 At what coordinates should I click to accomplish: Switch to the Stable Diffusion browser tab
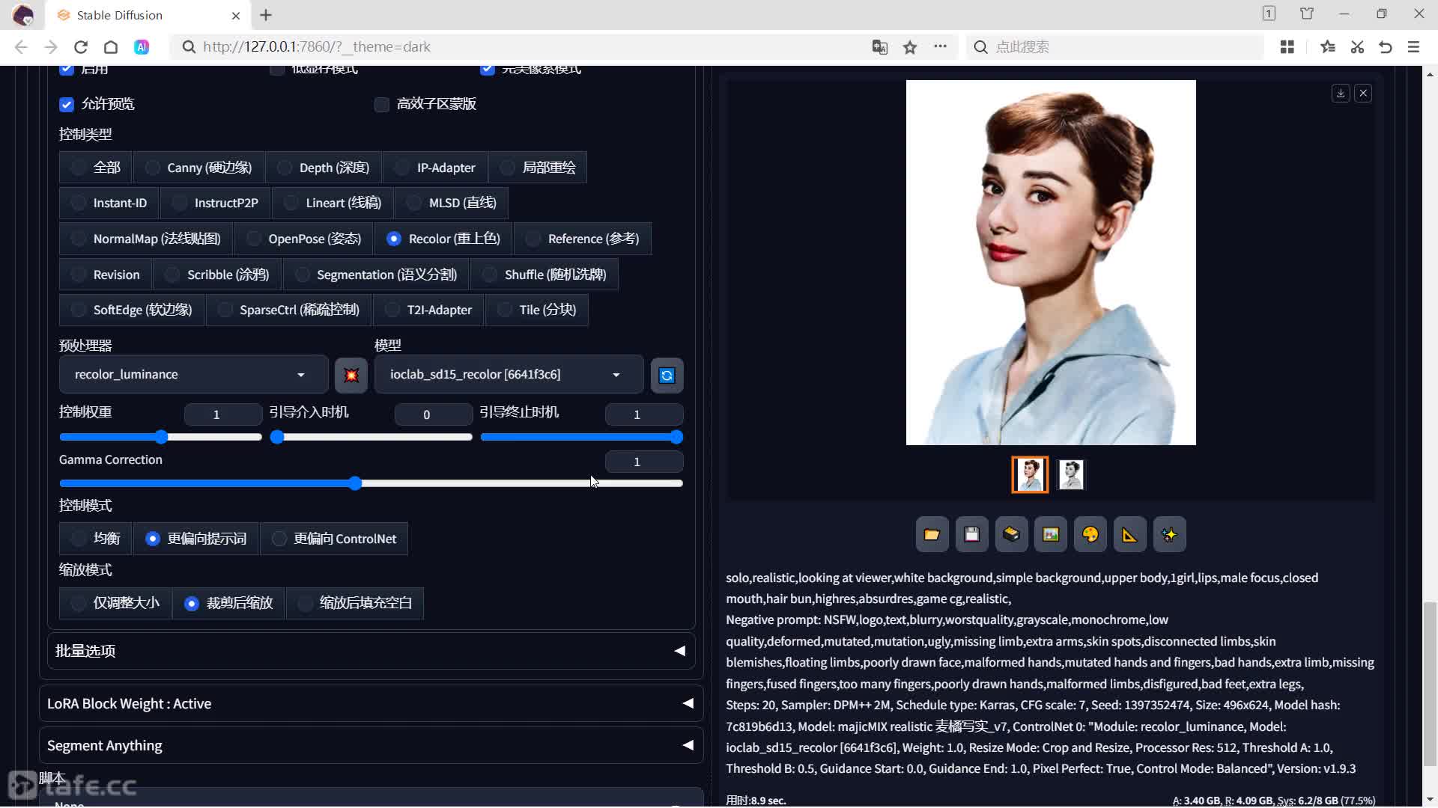(148, 15)
